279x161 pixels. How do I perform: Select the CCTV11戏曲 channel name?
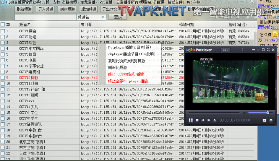point(29,83)
